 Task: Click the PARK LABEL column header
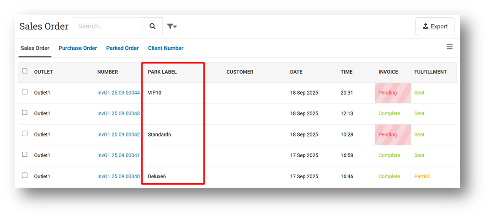click(x=162, y=72)
